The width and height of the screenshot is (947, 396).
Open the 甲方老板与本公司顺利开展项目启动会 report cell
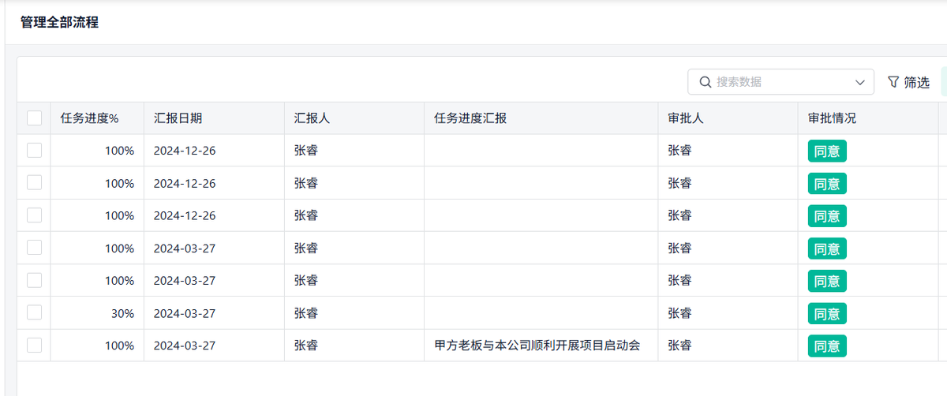537,346
